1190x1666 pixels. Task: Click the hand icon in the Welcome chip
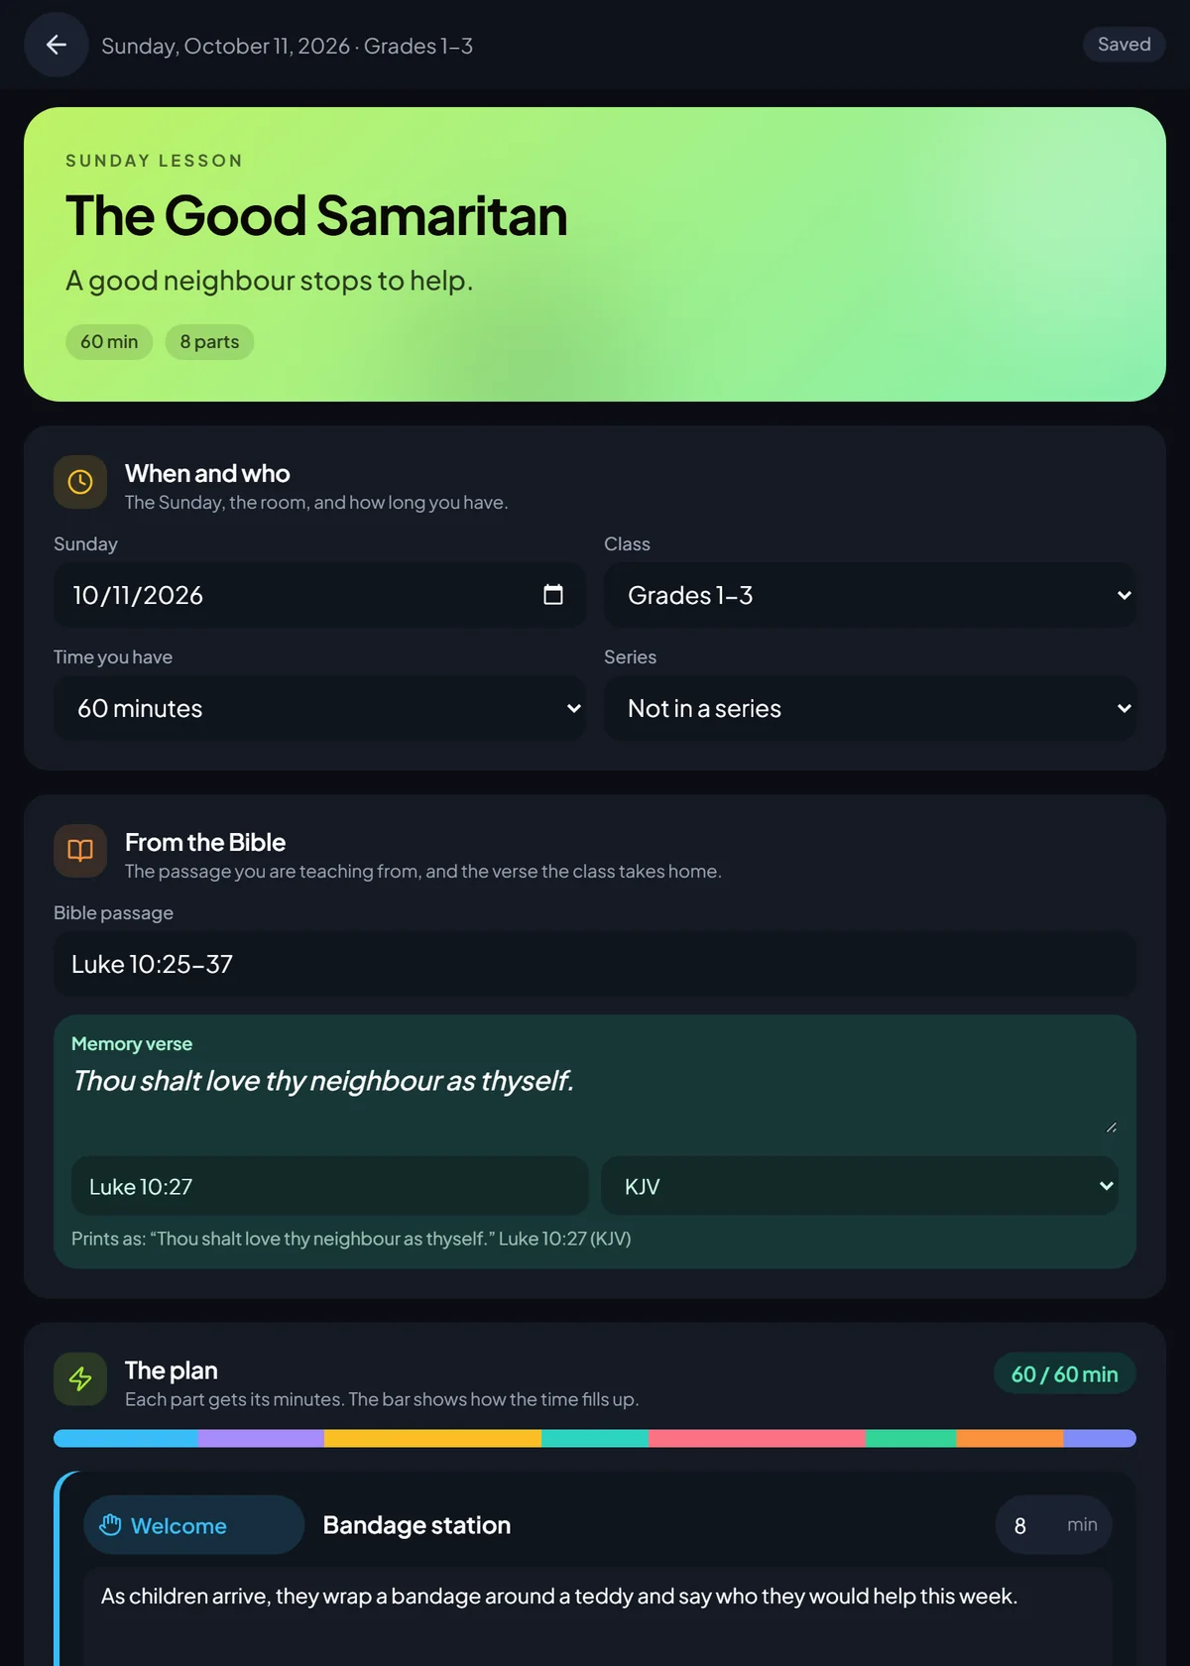click(110, 1525)
